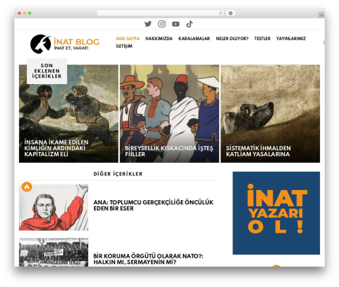Open article Sistematik İhmalden Katliam Yasalarına

[258, 151]
